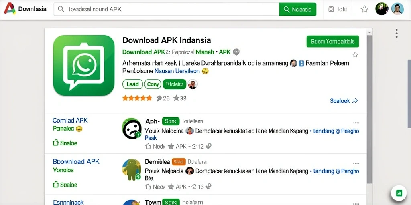Screen dimensions: 411x205
Task: Click the heart icon after 2 18
Action: pyautogui.click(x=209, y=187)
